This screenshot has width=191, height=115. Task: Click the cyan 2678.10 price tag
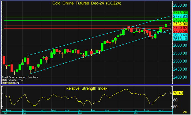180,39
